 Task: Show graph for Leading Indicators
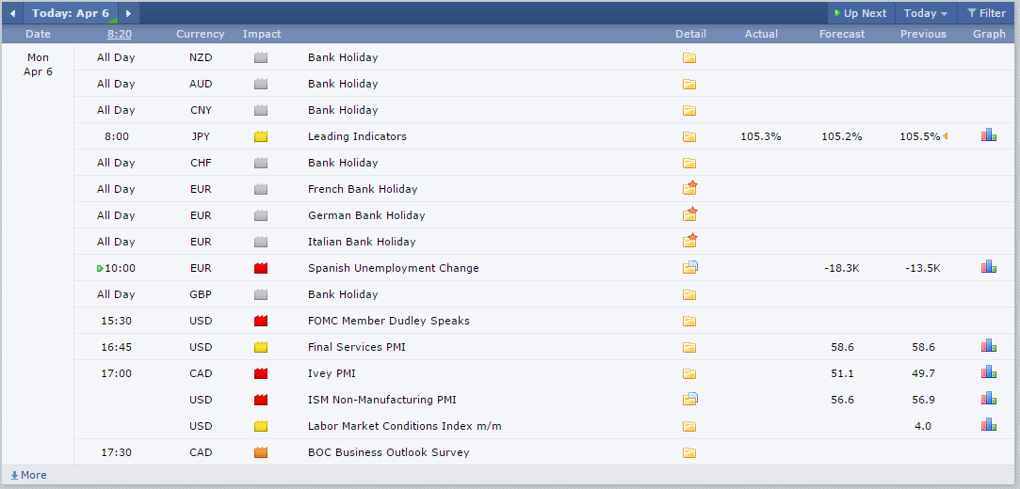[x=989, y=135]
